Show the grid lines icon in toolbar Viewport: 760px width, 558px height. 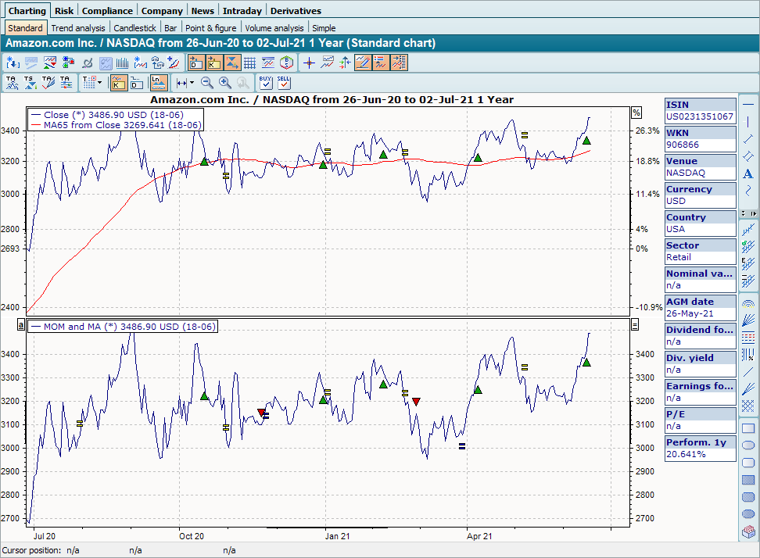249,63
